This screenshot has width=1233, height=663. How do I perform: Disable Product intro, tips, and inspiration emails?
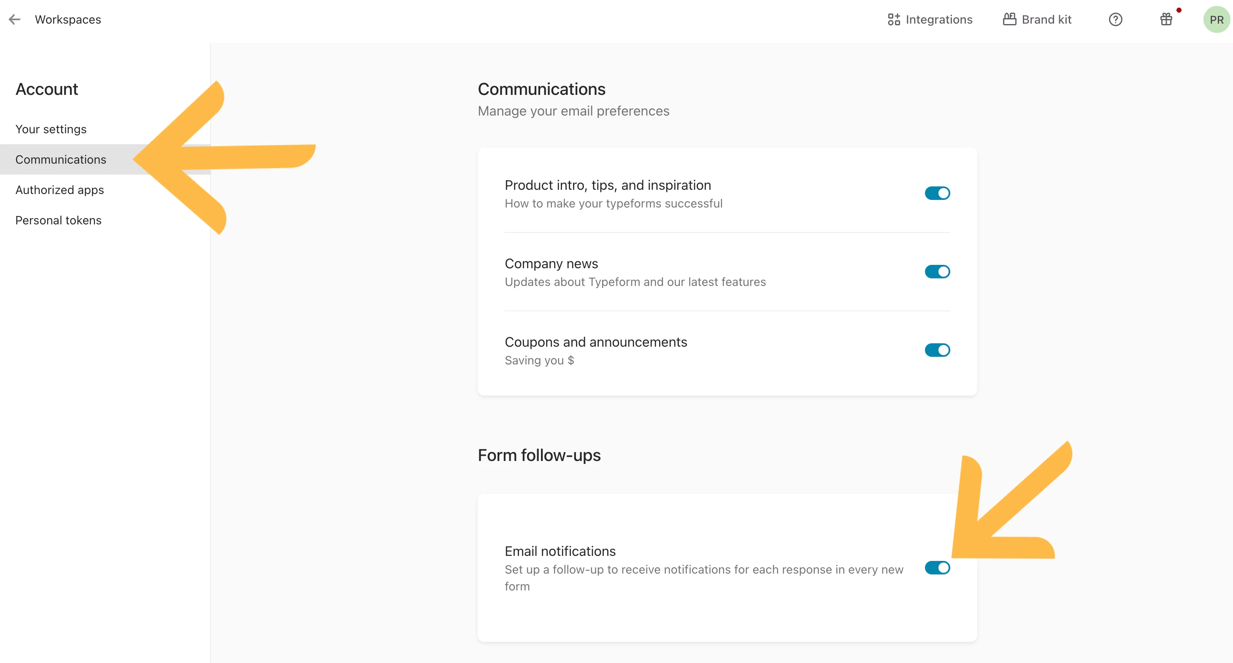tap(937, 193)
